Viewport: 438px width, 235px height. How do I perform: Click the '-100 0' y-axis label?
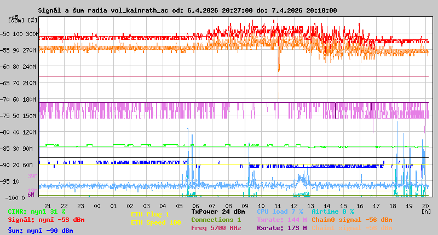click(15, 198)
